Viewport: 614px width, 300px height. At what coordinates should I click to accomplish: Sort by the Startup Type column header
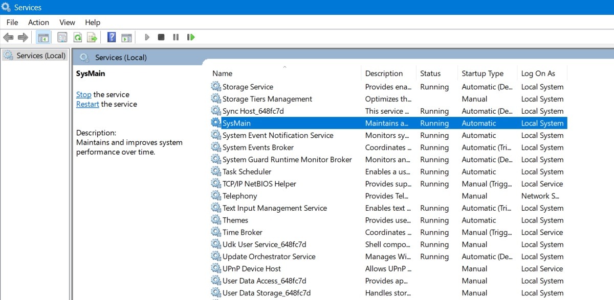[483, 73]
